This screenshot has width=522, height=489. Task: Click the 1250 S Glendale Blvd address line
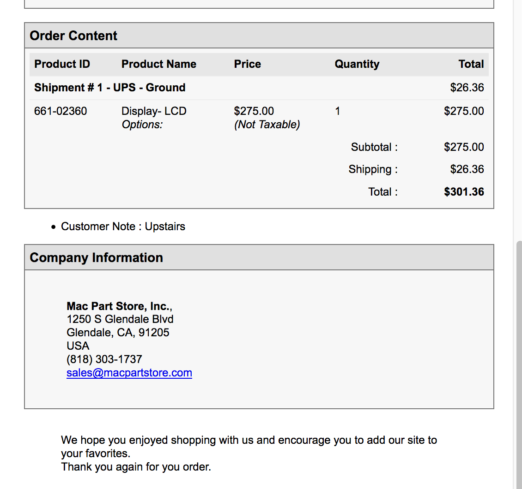120,319
